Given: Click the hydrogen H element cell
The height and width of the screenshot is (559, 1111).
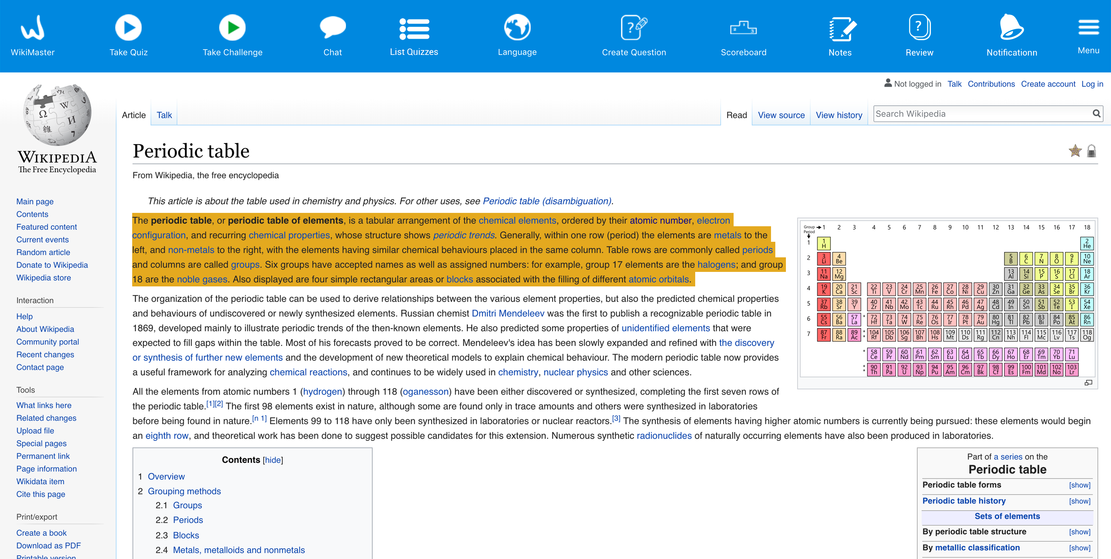Looking at the screenshot, I should 823,243.
